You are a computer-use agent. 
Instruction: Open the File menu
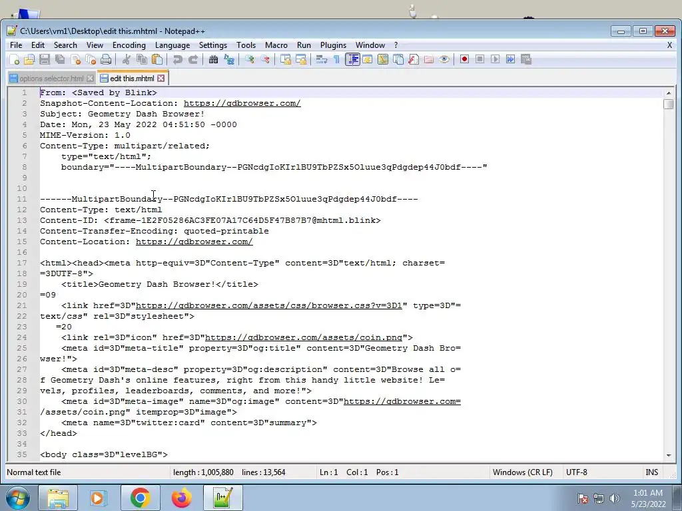click(16, 45)
